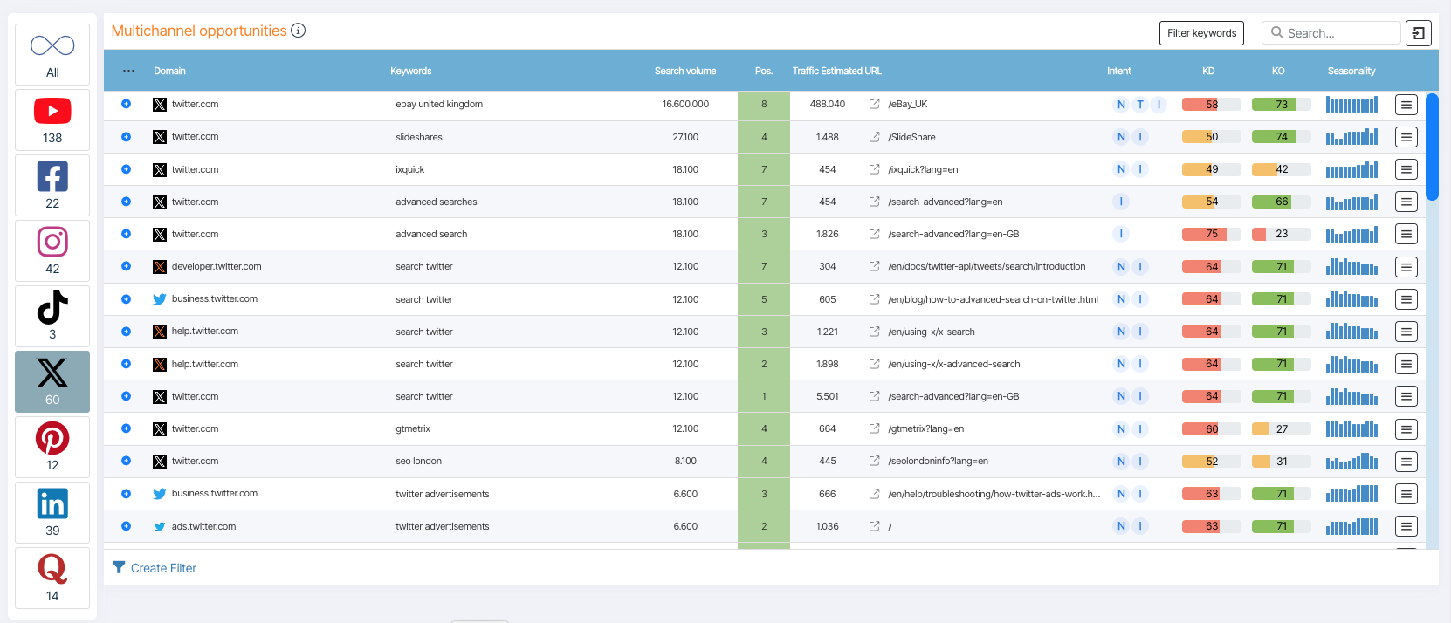Open the external link icon for /en/using-x/x-advanced-search
Image resolution: width=1451 pixels, height=623 pixels.
874,364
